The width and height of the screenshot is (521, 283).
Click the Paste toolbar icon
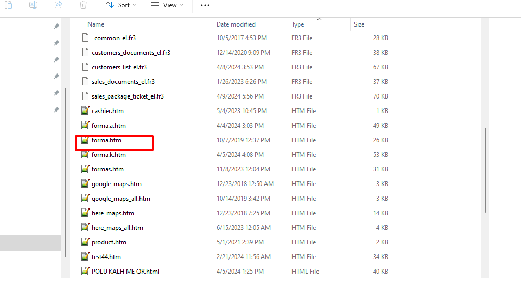tap(9, 5)
